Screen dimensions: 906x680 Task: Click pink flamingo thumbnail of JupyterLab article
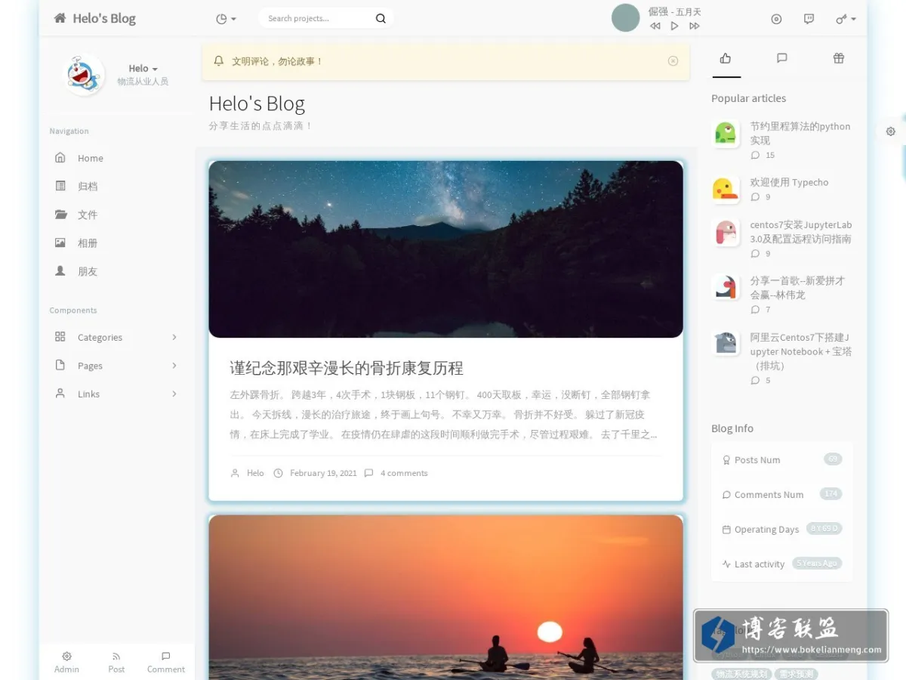tap(726, 233)
